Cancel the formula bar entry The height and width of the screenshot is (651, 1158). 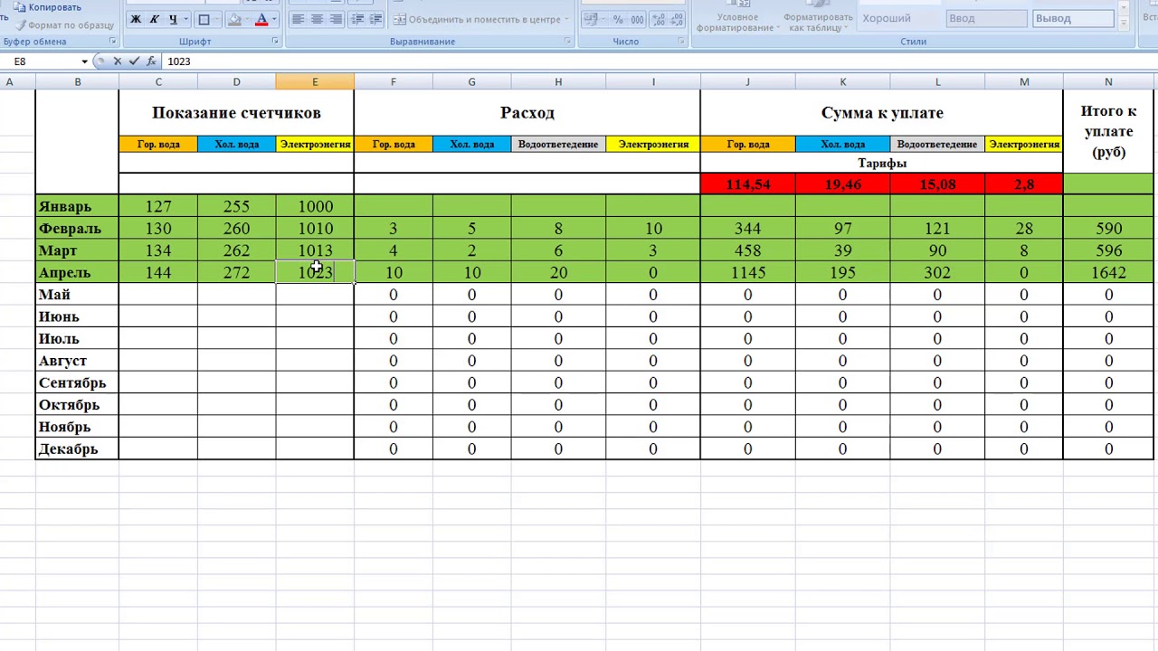[118, 61]
